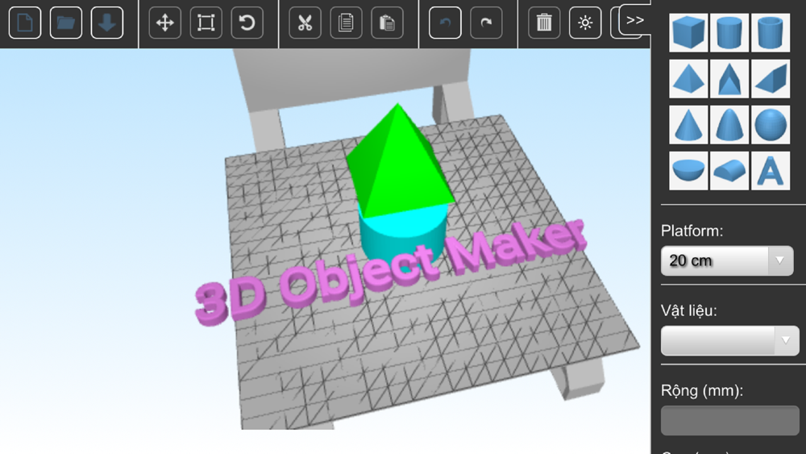Viewport: 806px width, 454px height.
Task: Open the Platform size dropdown showing 20 cm
Action: [727, 260]
